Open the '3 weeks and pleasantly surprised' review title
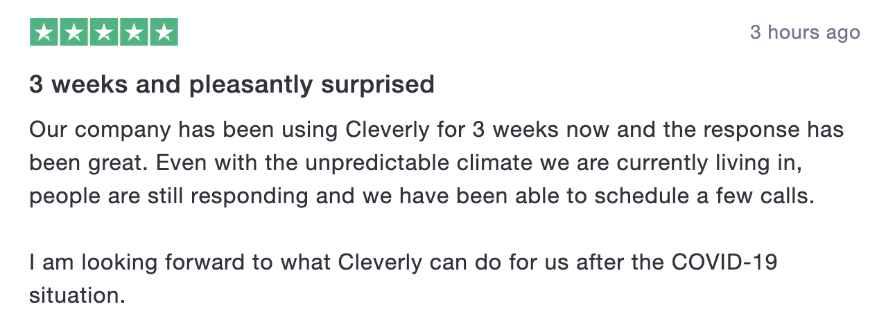This screenshot has width=886, height=329. click(232, 84)
